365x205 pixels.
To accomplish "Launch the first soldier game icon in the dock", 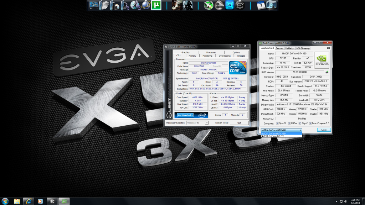I will tap(177, 5).
